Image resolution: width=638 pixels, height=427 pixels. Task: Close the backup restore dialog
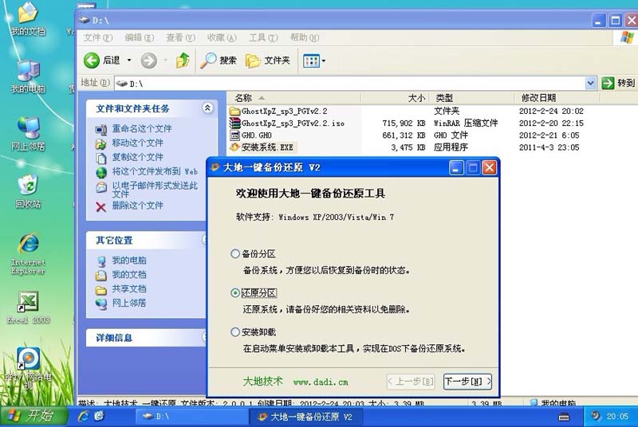tap(490, 168)
